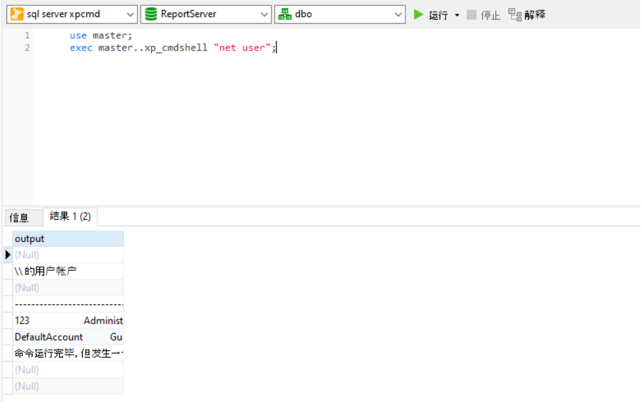Click the current row indicator arrow
The width and height of the screenshot is (642, 408).
click(x=7, y=255)
